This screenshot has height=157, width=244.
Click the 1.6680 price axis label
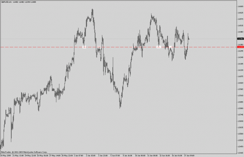pos(240,6)
